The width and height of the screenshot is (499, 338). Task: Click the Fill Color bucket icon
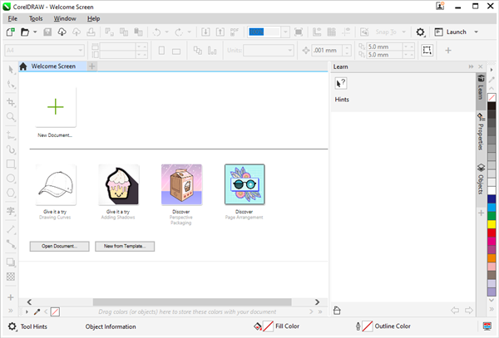pos(258,326)
